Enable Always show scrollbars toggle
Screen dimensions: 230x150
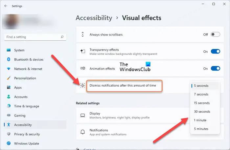(215, 34)
